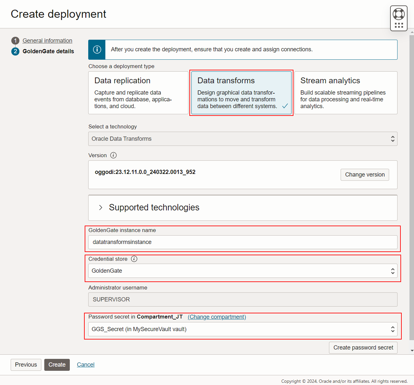Screen dimensions: 414x385
Task: Click the Change version button
Action: 365,175
